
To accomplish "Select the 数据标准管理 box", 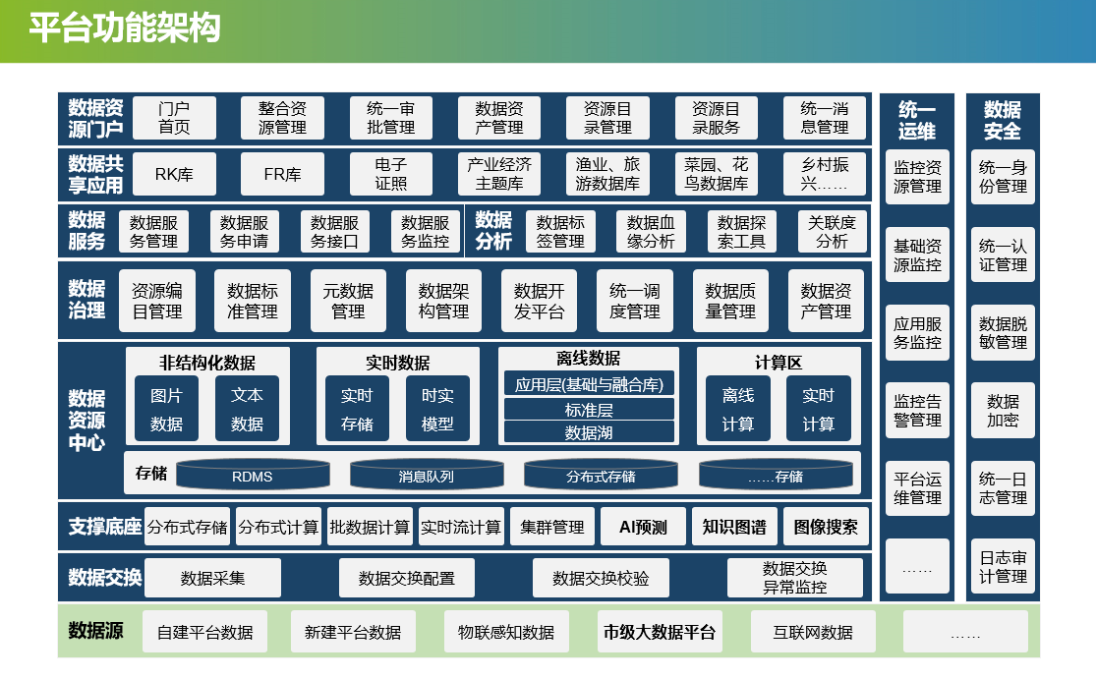I will click(x=253, y=301).
